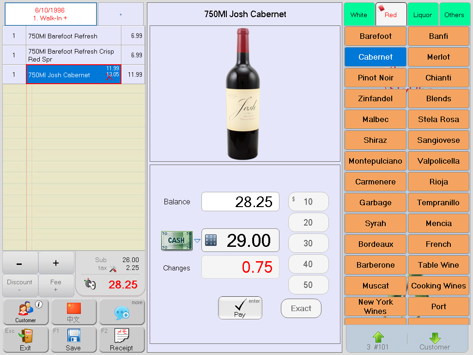Image resolution: width=473 pixels, height=355 pixels.
Task: Select the Port category
Action: pos(438,306)
